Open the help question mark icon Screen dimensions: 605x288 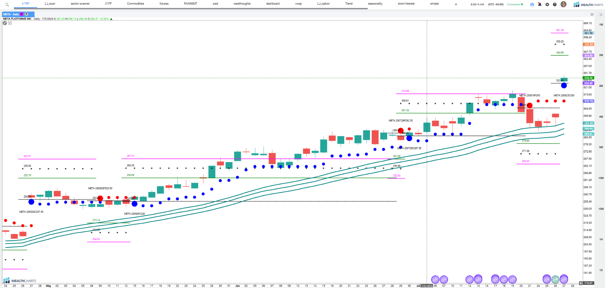[555, 4]
